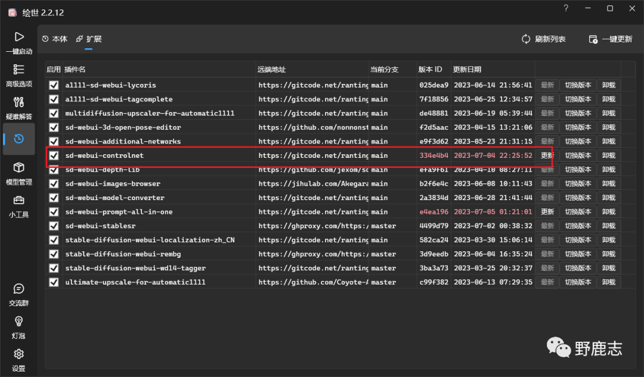Toggle the sd-webui-stablesr checkbox
The width and height of the screenshot is (644, 377).
pyautogui.click(x=54, y=226)
